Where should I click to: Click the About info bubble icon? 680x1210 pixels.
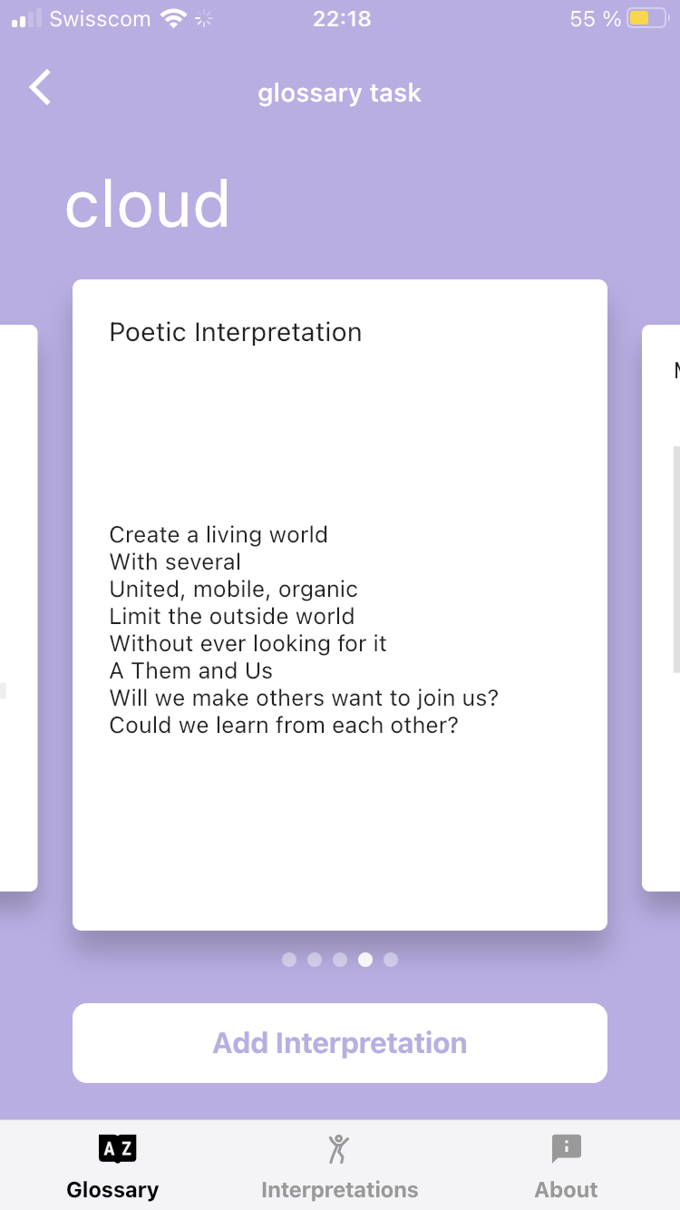(566, 1149)
